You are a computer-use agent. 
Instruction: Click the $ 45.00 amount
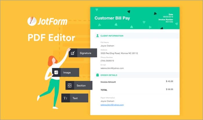169,81
